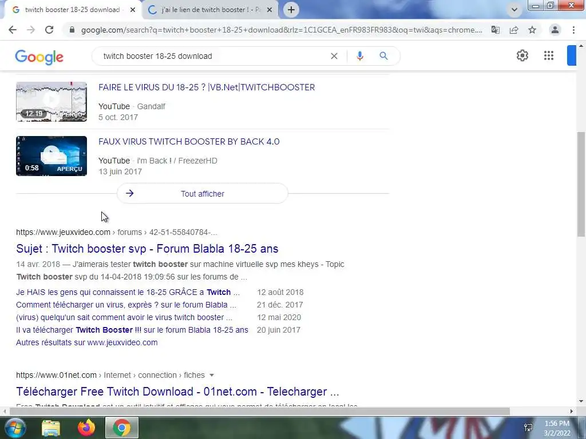Image resolution: width=586 pixels, height=439 pixels.
Task: Open the Chrome profile avatar
Action: point(555,30)
